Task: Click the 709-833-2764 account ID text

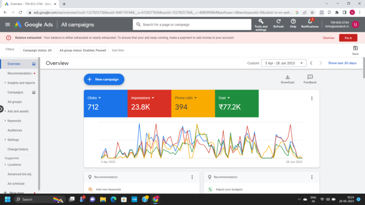Action: [339, 23]
